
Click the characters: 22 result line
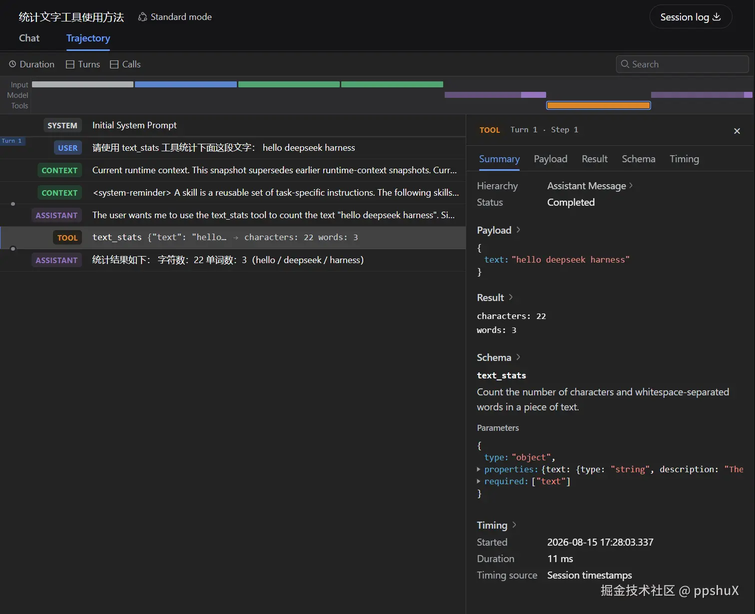pyautogui.click(x=511, y=316)
